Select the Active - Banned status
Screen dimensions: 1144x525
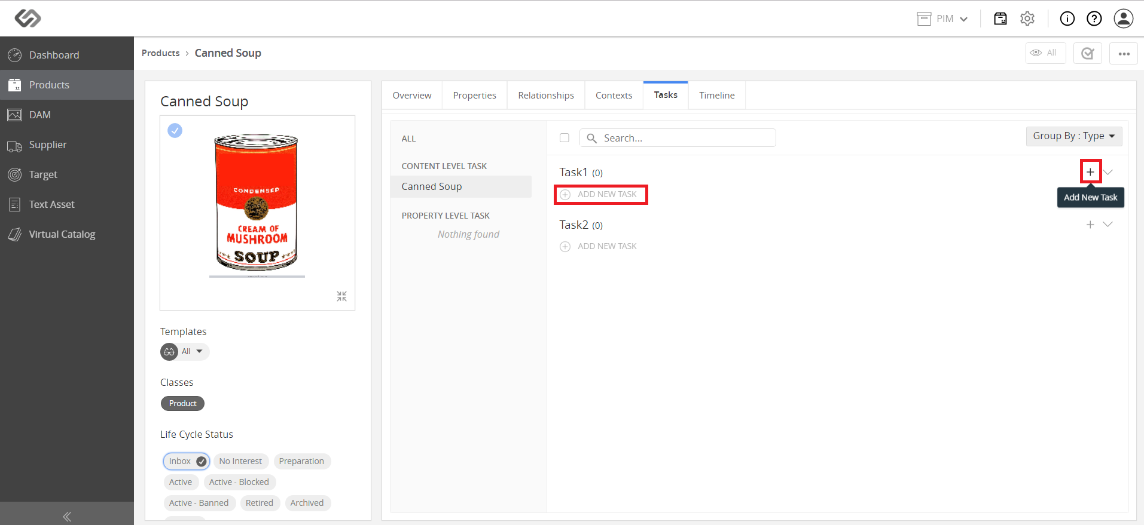click(199, 503)
